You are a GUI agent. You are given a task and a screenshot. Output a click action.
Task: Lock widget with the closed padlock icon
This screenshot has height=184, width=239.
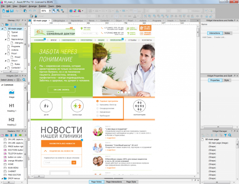[x=207, y=16]
